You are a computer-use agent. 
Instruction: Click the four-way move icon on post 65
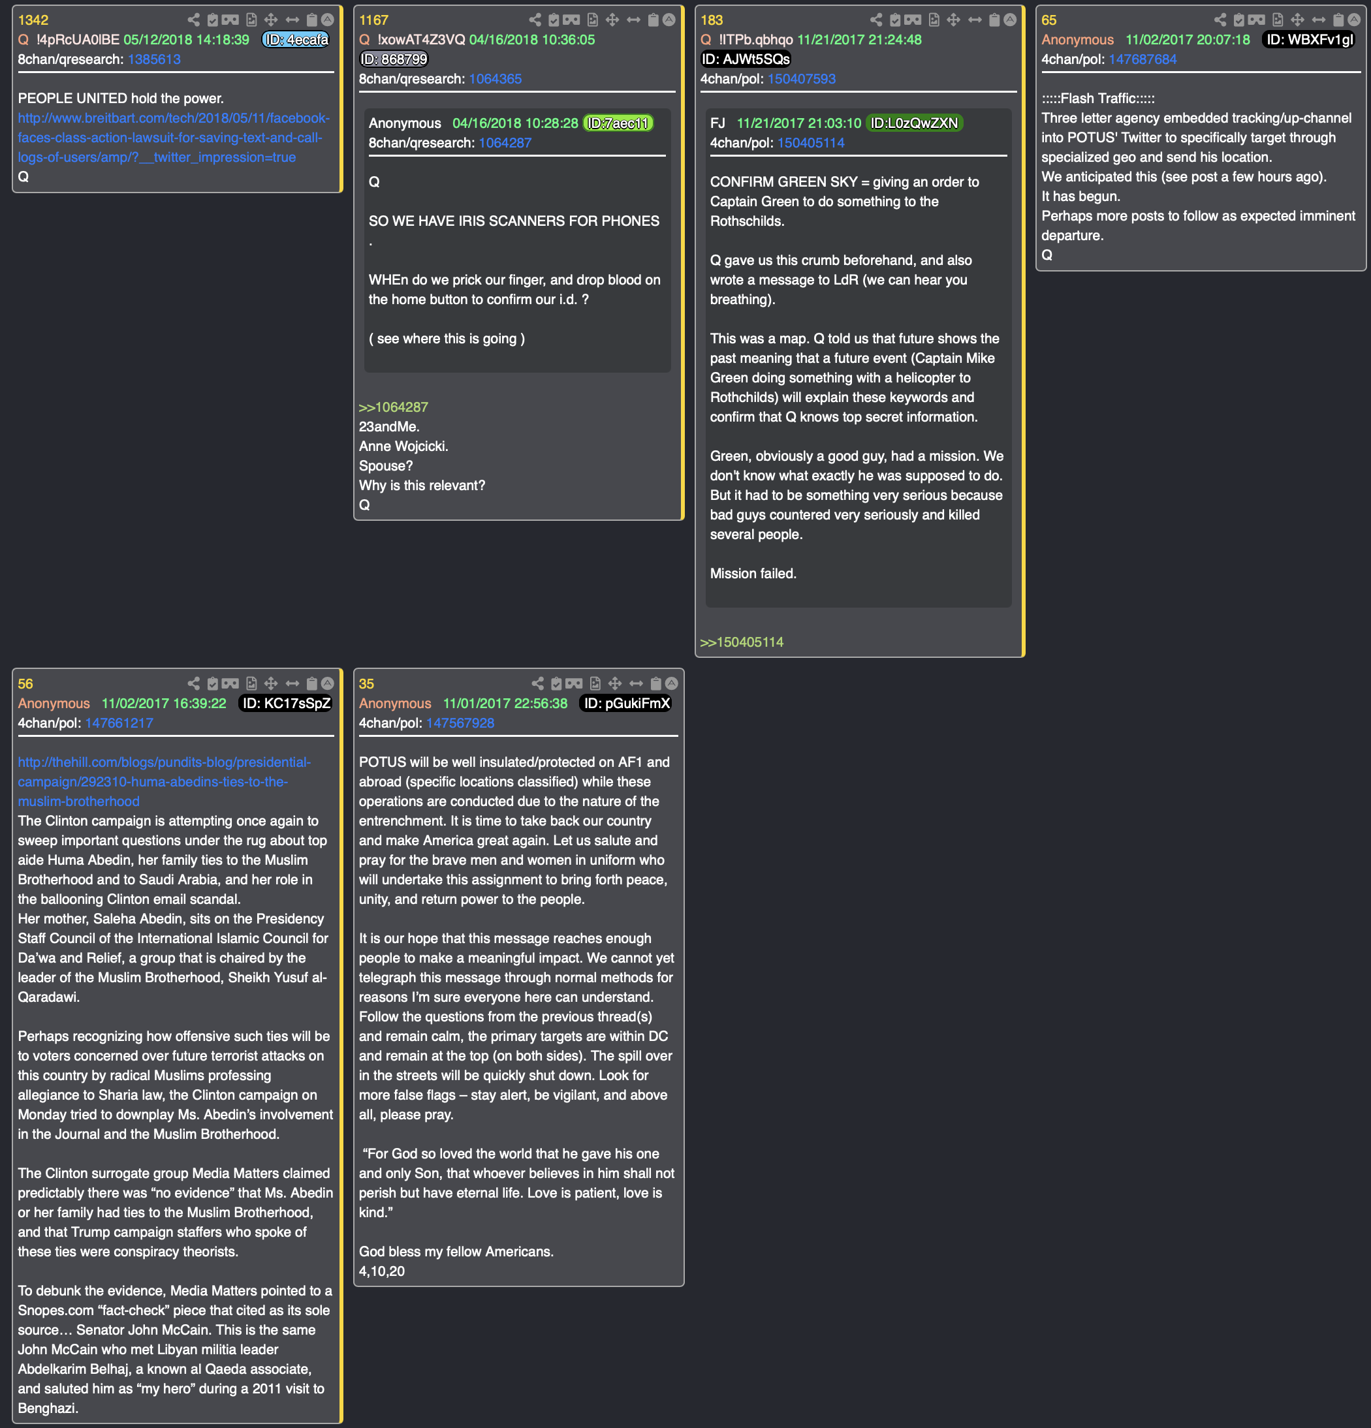click(1297, 20)
